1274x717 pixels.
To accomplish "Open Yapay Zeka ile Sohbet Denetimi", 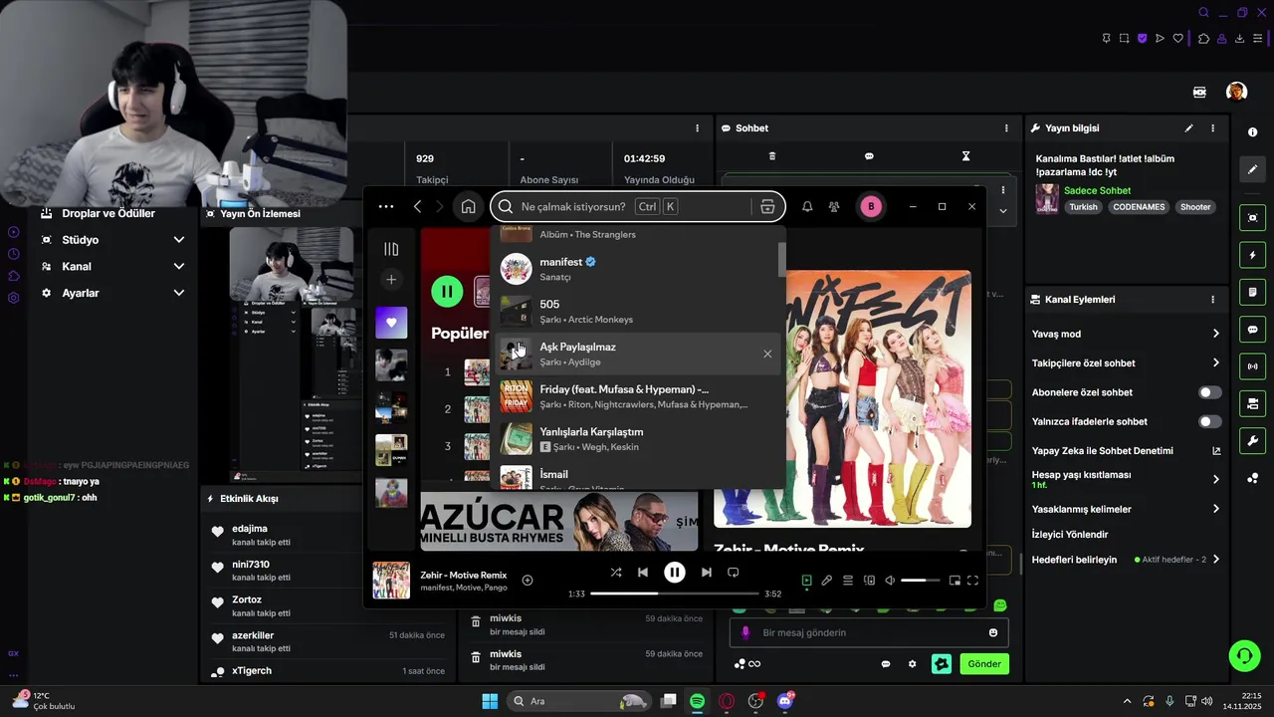I will [1126, 451].
